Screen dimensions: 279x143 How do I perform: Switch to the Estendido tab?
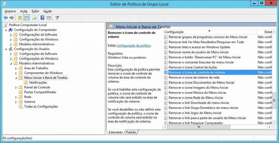pyautogui.click(x=116, y=132)
